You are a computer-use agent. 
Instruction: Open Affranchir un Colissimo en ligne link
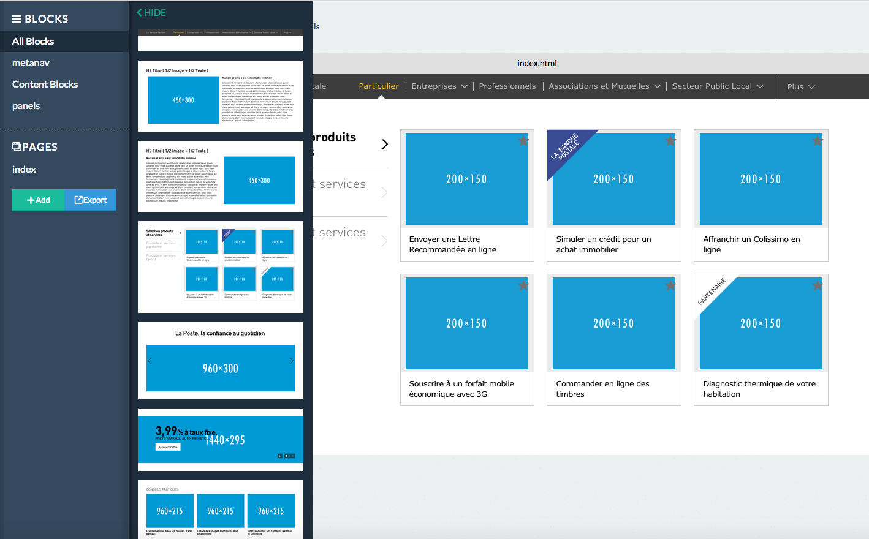click(x=751, y=244)
